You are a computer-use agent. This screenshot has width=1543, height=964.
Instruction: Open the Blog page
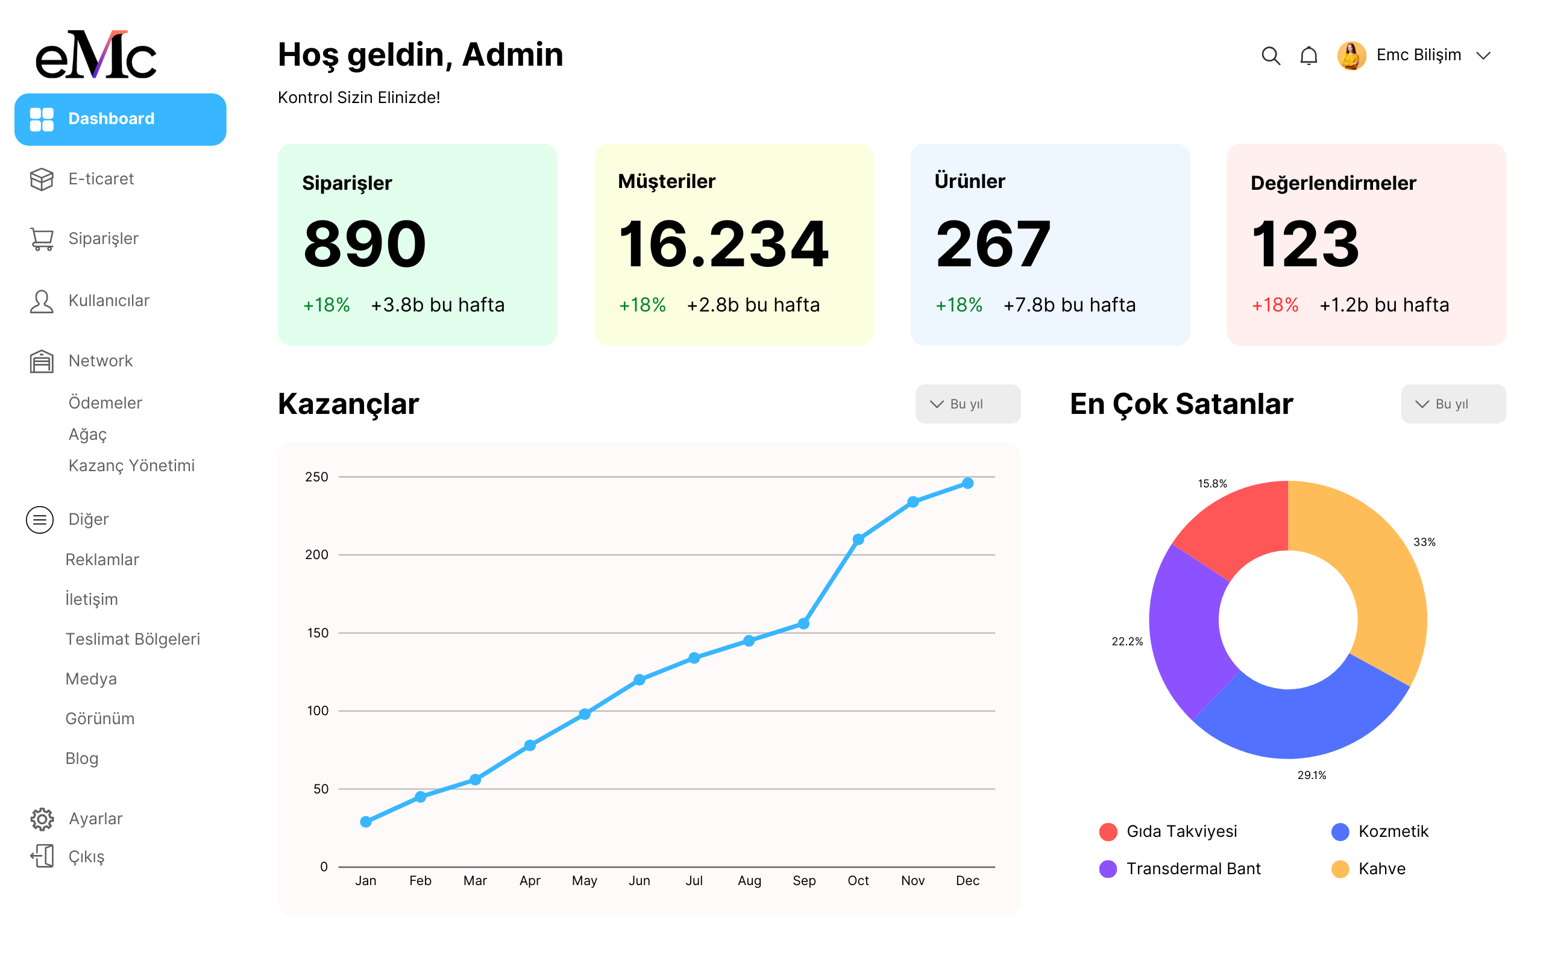pyautogui.click(x=82, y=759)
